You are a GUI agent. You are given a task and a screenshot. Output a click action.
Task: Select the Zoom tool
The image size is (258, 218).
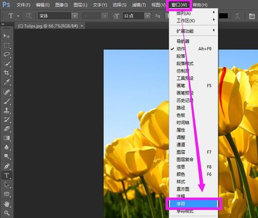7,213
